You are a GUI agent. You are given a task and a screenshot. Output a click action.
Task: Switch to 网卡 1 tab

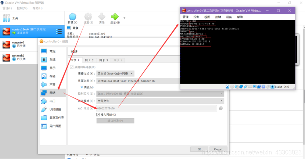click(x=75, y=60)
